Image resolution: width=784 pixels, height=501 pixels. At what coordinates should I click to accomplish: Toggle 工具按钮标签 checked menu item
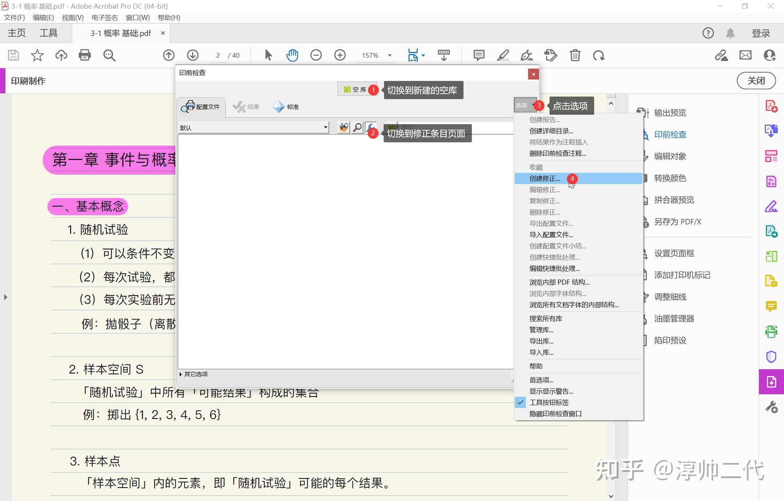(549, 402)
